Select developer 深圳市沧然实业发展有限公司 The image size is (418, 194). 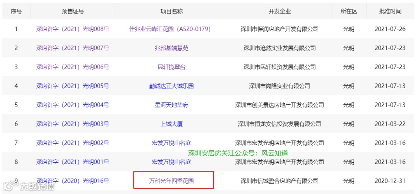[280, 48]
